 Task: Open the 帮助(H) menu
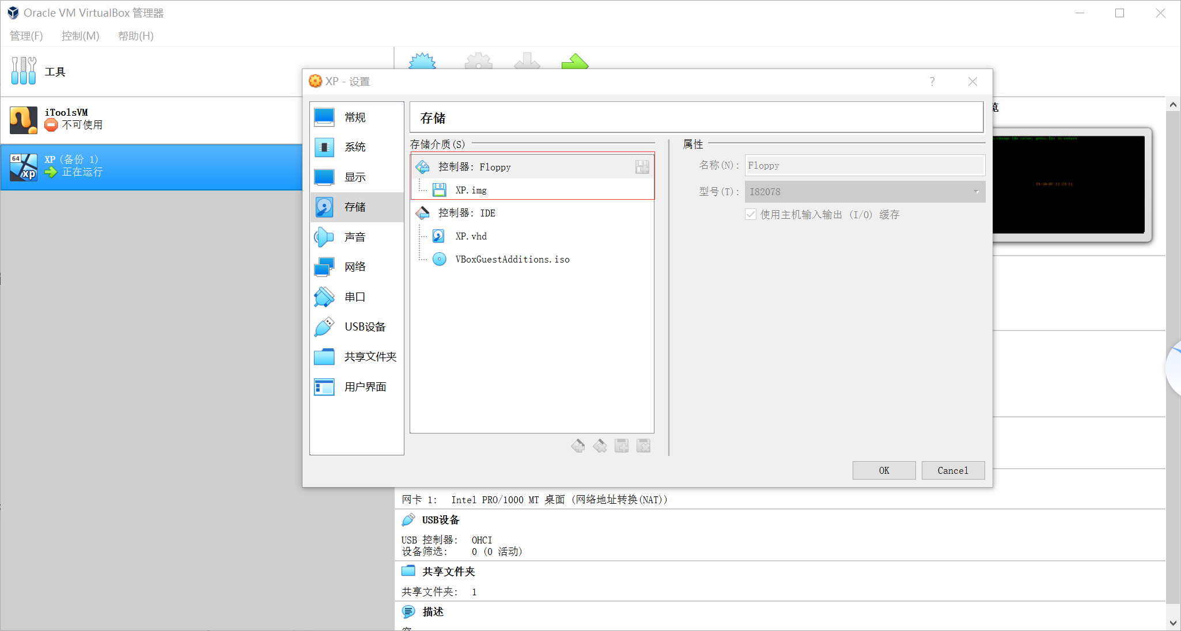point(136,36)
